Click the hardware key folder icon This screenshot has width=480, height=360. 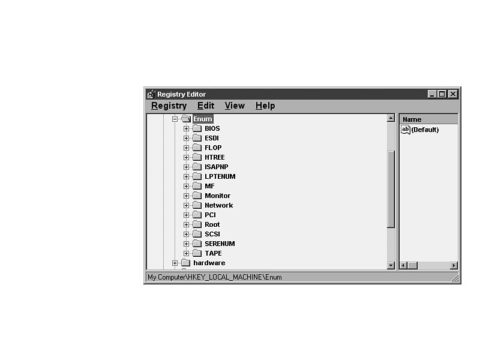[185, 263]
